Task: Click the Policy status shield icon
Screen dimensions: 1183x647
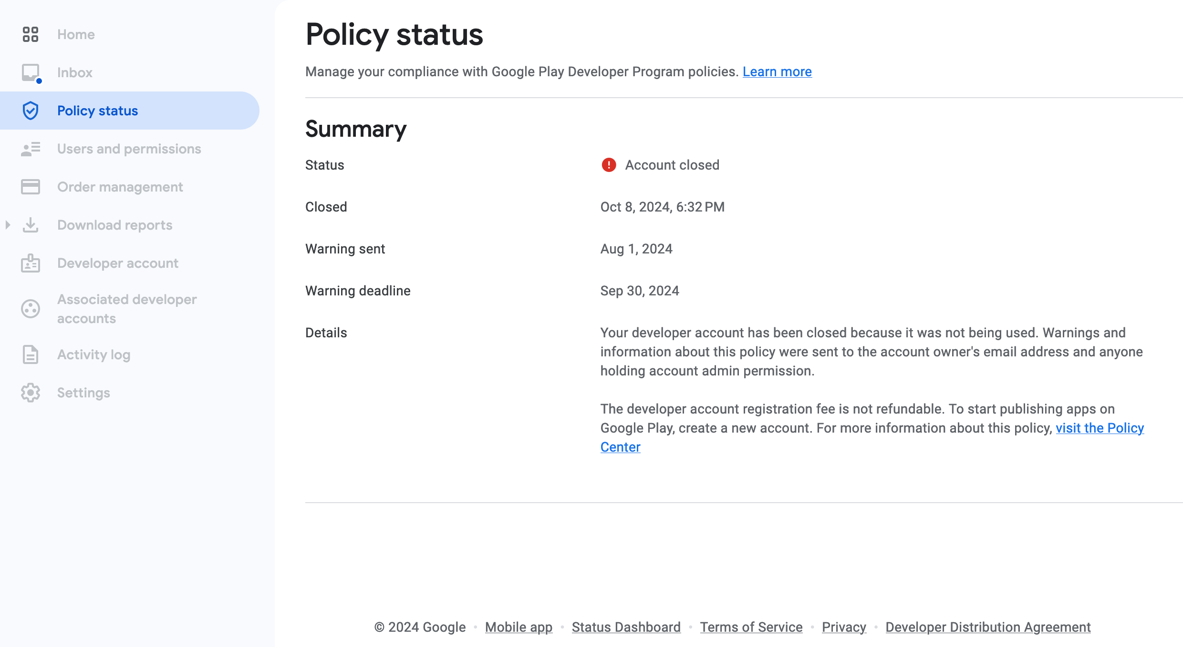Action: [x=31, y=111]
